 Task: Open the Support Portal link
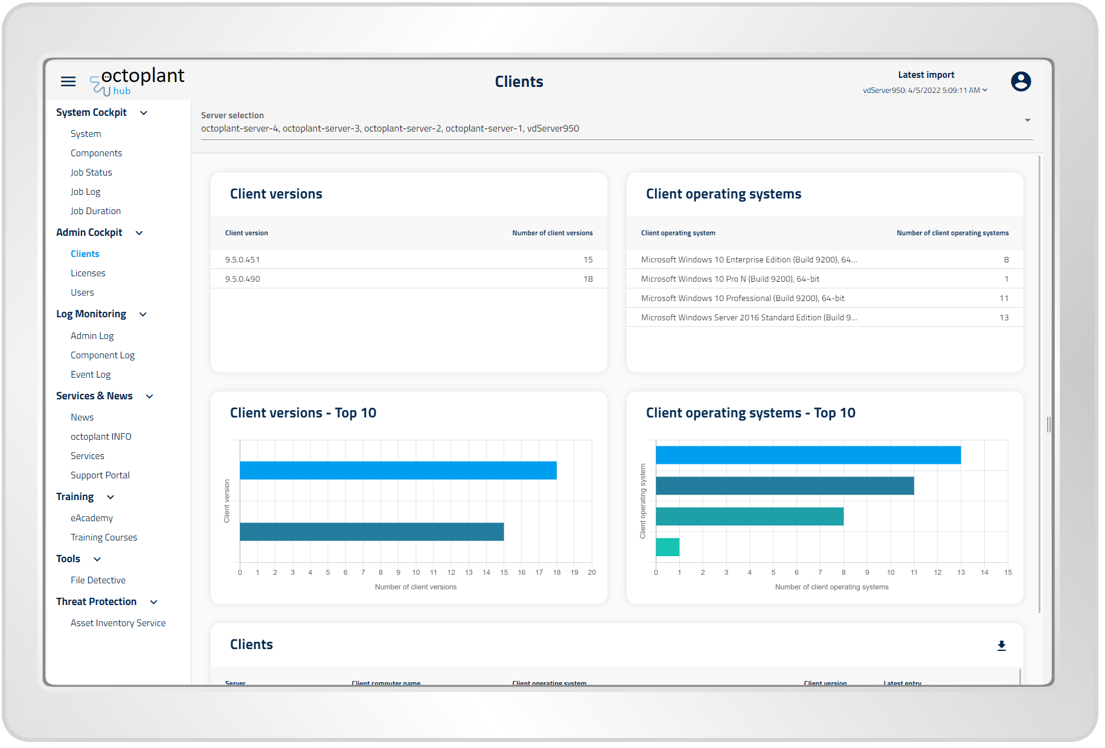pyautogui.click(x=100, y=475)
